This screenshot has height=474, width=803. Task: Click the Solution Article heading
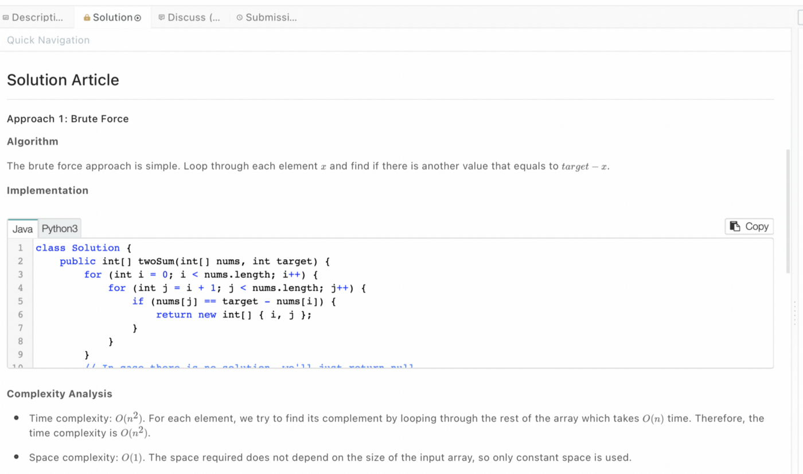(63, 80)
